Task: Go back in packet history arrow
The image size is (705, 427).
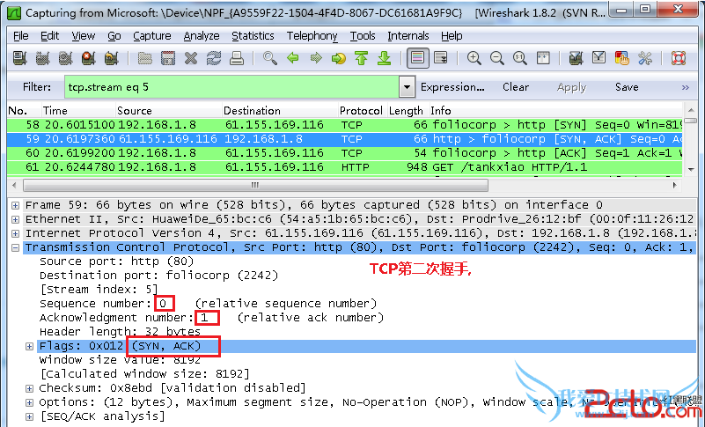Action: [293, 58]
